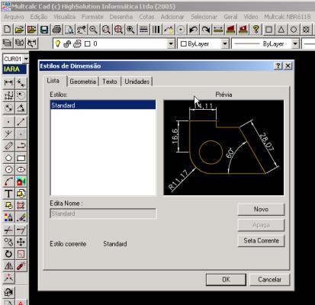Select the rectangle drawing tool
Viewport: 315px width, 305px height.
click(21, 158)
